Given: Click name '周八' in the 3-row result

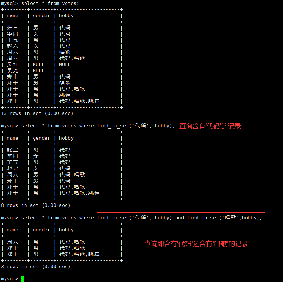Looking at the screenshot, I should pos(13,242).
